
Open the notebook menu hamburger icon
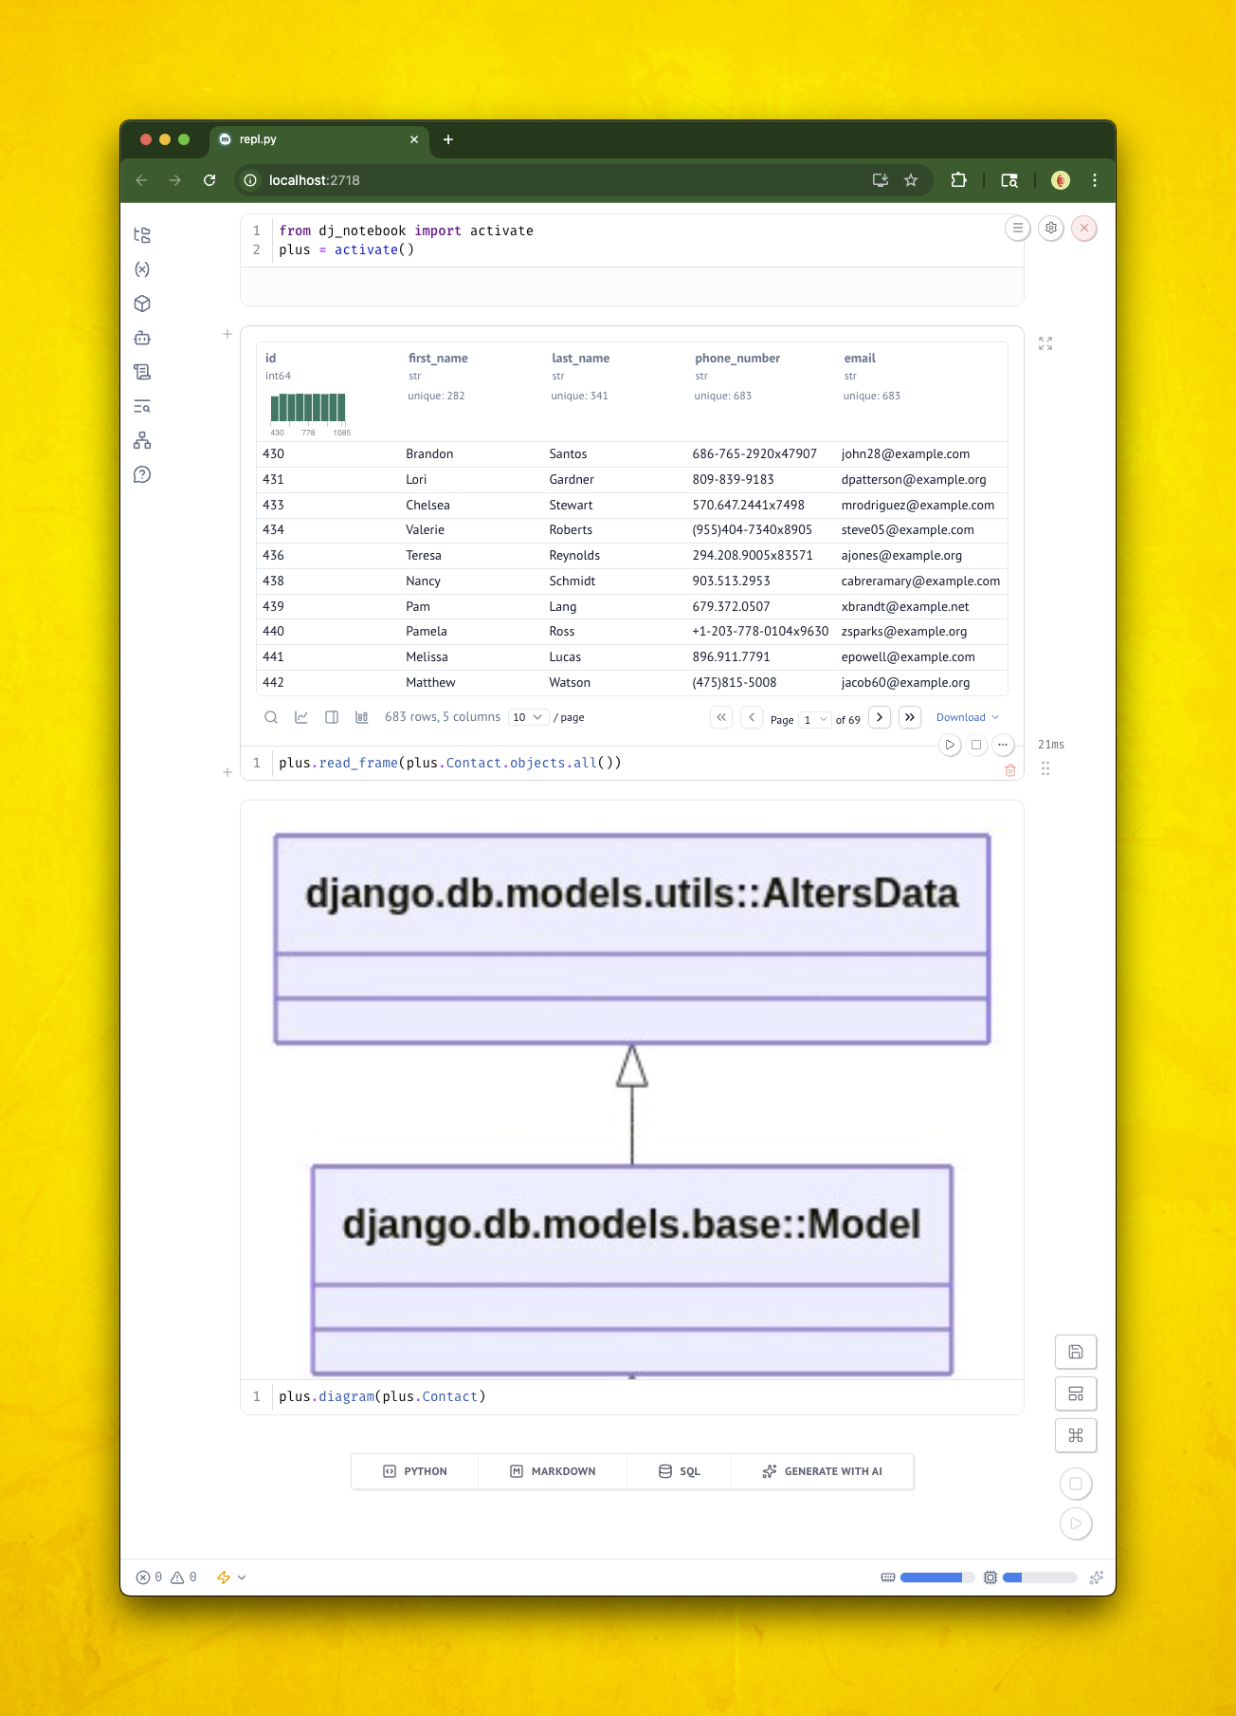[1017, 228]
